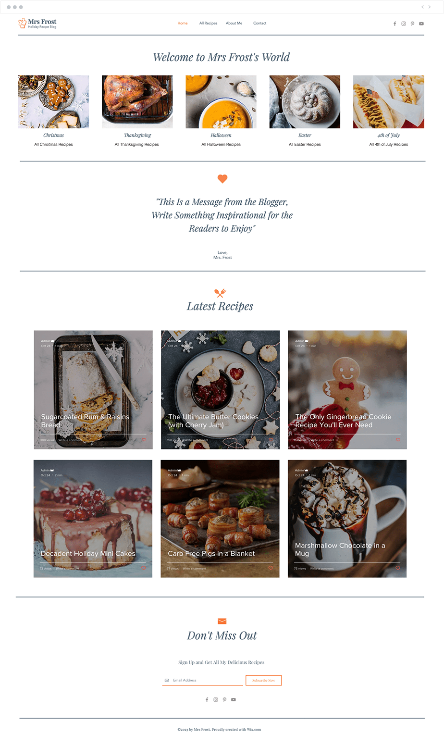Open the Pinterest icon in the header
This screenshot has height=746, width=444.
coord(412,24)
